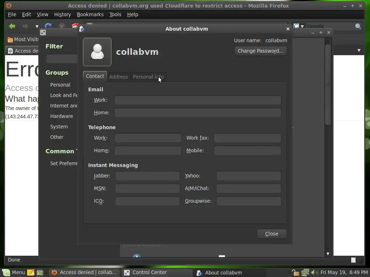Switch to the Control Center taskbar item
This screenshot has height=277, width=370.
tap(157, 273)
